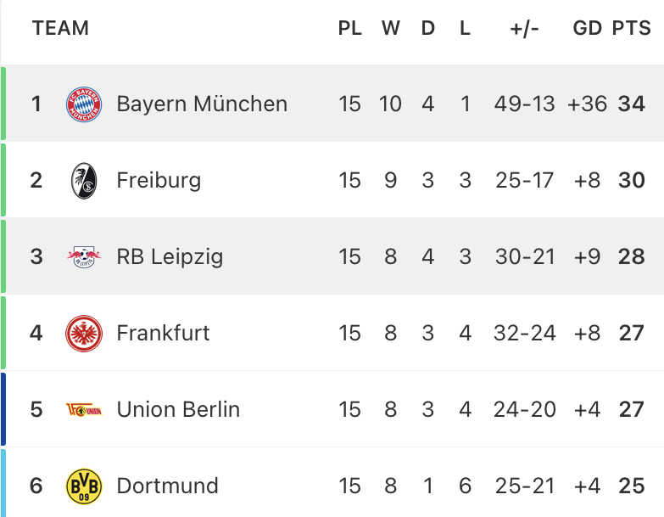Sort standings by GD column header
The image size is (664, 517).
(588, 28)
